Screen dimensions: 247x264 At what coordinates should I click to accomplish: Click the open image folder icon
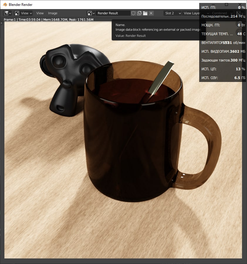click(145, 13)
